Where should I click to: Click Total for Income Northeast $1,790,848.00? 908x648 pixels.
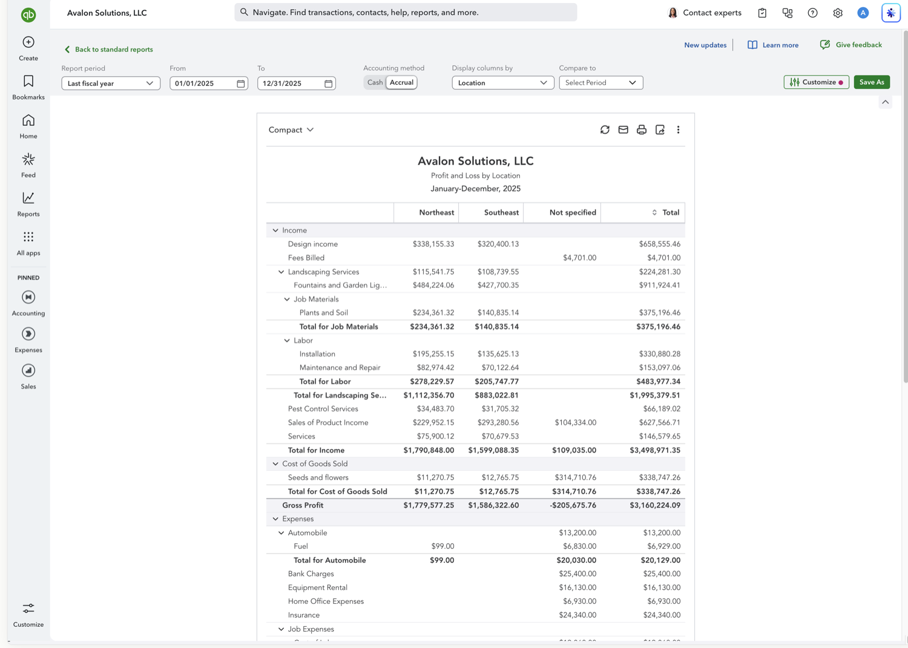click(429, 450)
